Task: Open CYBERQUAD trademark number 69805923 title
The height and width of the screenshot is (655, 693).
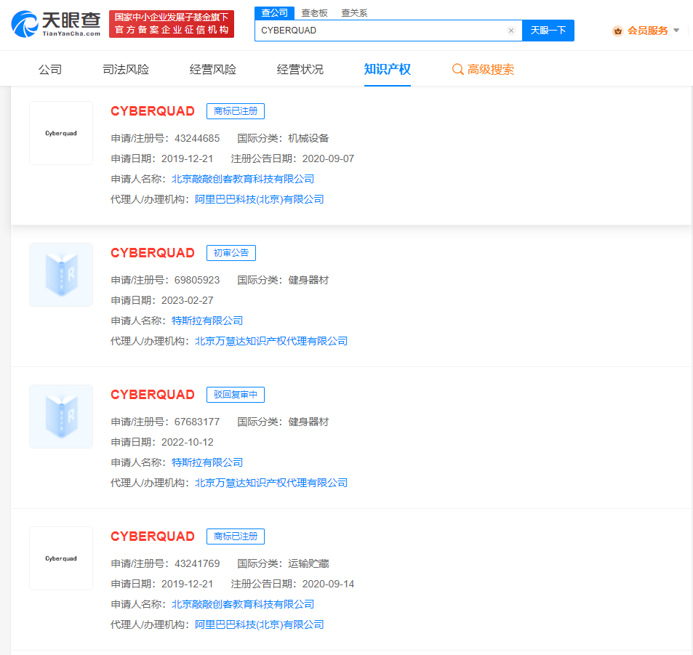Action: click(153, 253)
